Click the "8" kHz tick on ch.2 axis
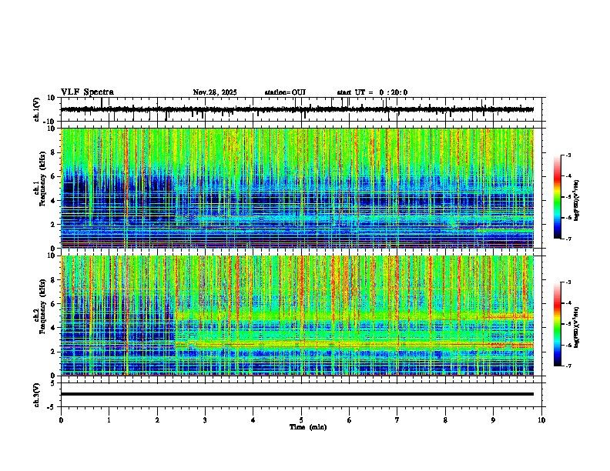610x471 pixels. (54, 280)
